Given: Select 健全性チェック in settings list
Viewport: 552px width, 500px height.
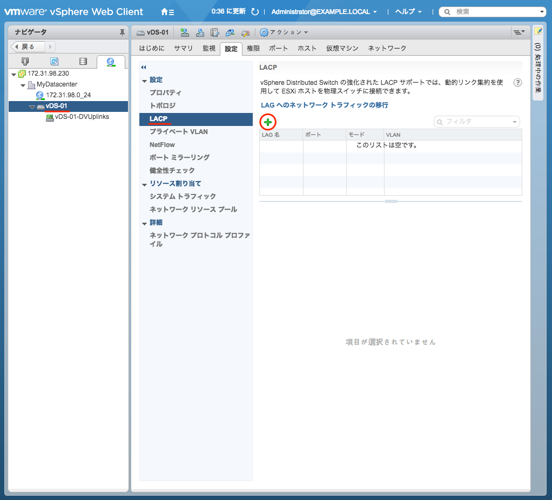Looking at the screenshot, I should pos(172,170).
